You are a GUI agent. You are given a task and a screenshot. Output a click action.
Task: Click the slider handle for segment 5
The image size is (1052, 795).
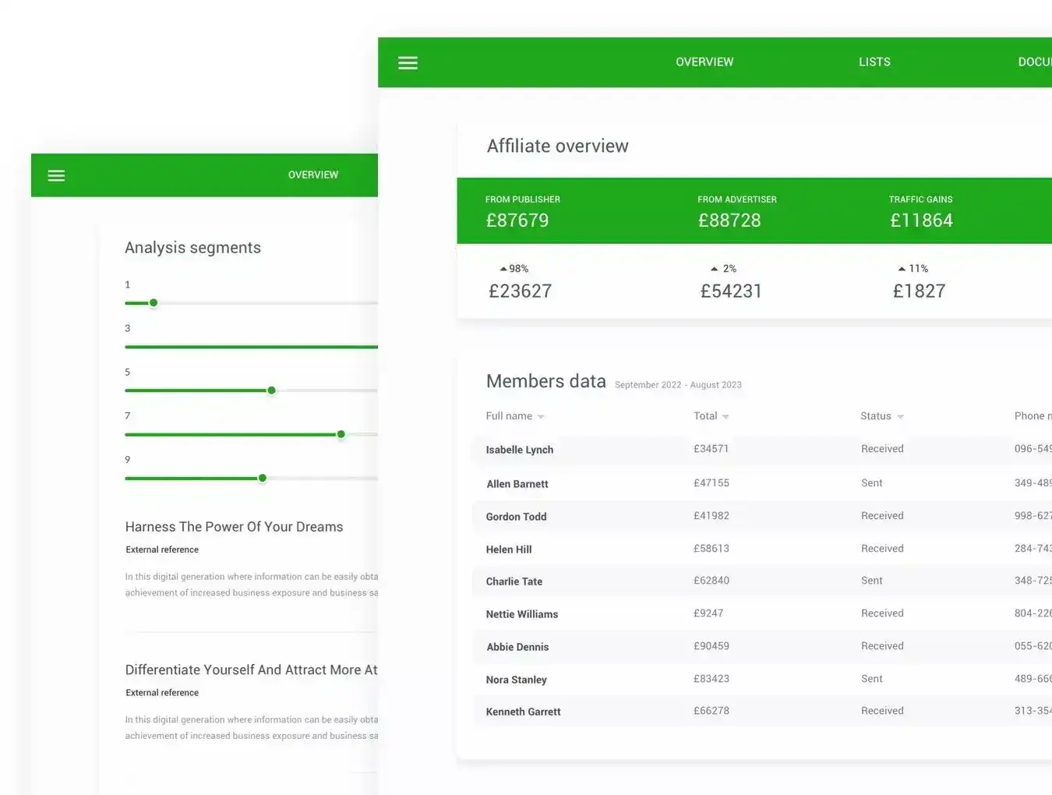271,390
